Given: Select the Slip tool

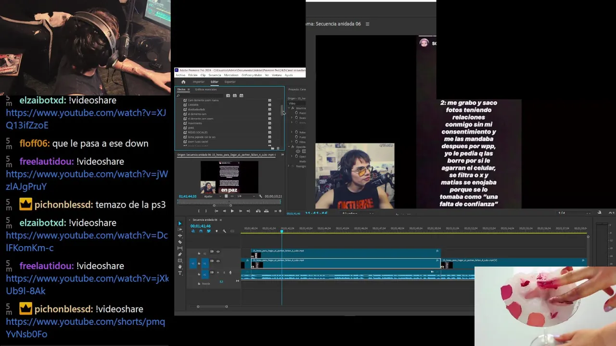Looking at the screenshot, I should (x=180, y=248).
